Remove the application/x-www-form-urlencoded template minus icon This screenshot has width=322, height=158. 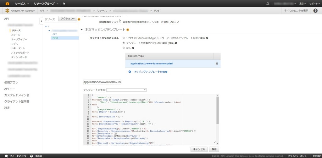(x=217, y=64)
